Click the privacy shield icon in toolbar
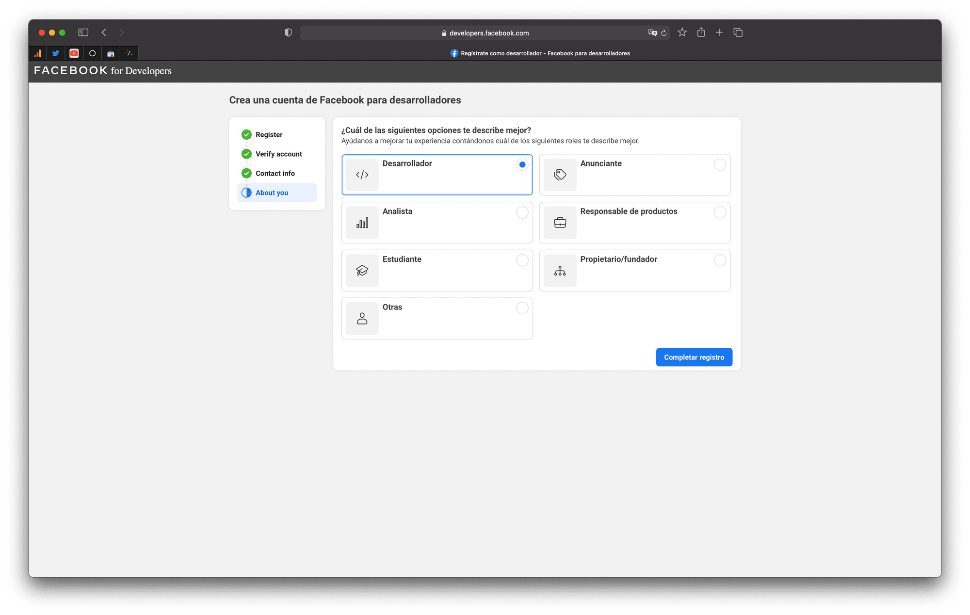This screenshot has height=615, width=970. point(288,32)
